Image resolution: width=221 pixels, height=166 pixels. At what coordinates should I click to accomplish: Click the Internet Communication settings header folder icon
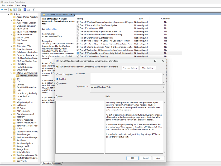pyautogui.click(x=44, y=15)
